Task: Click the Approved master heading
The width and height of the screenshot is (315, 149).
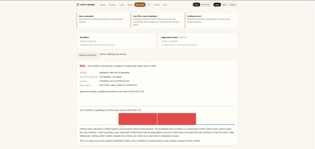Action: pos(169,37)
